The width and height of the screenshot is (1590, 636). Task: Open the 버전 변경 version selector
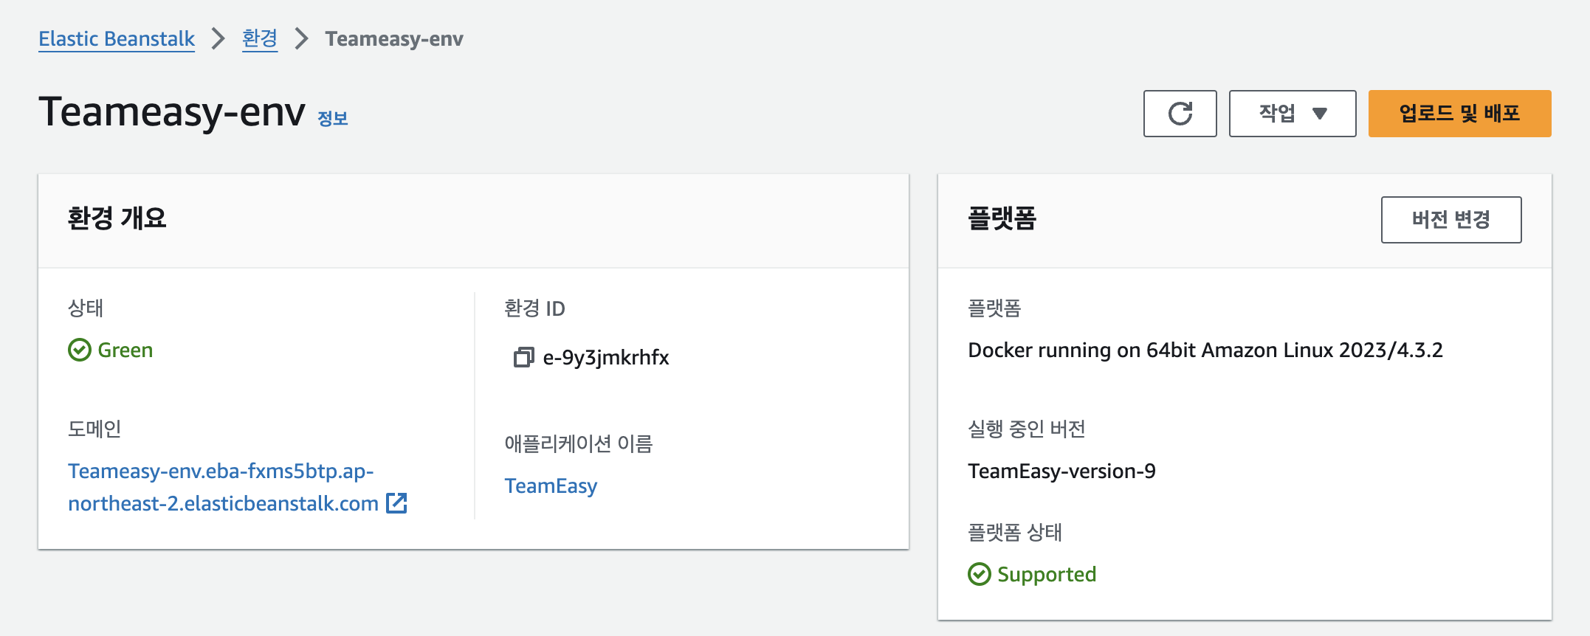click(x=1451, y=219)
